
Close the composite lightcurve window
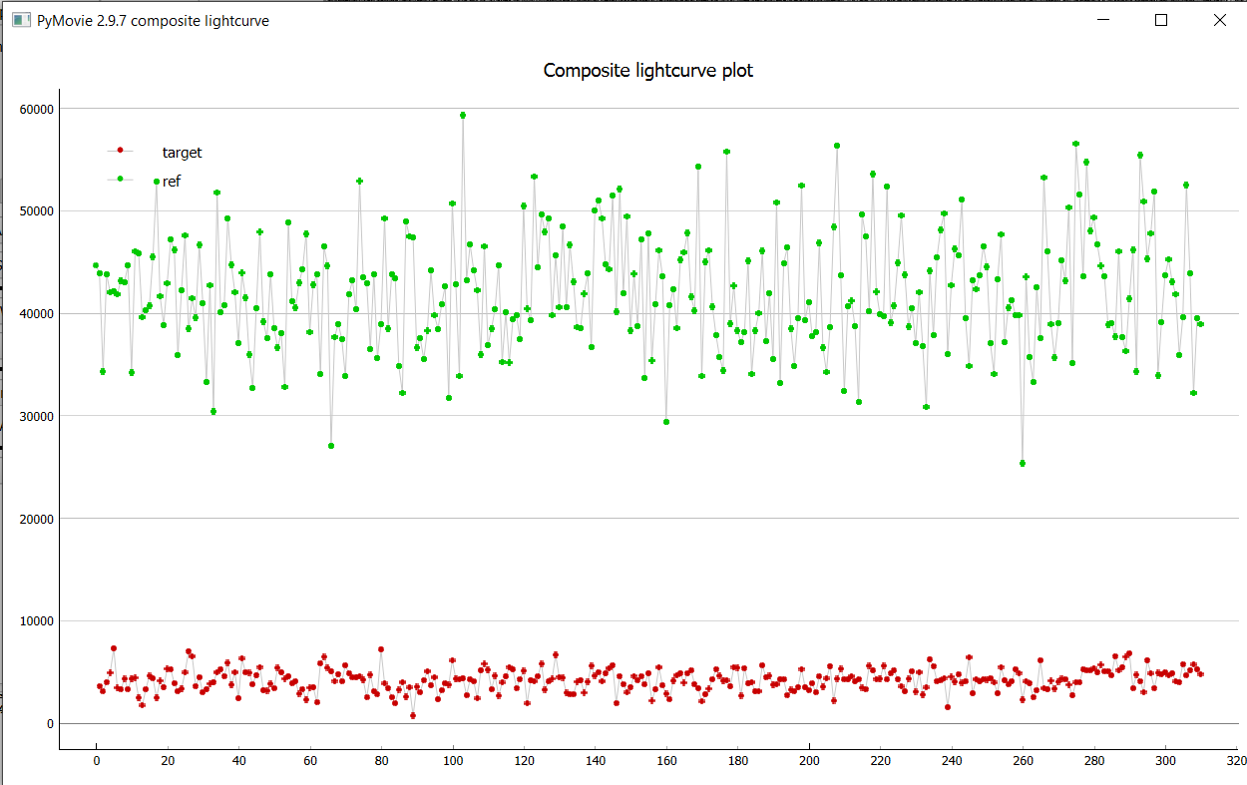pyautogui.click(x=1219, y=20)
